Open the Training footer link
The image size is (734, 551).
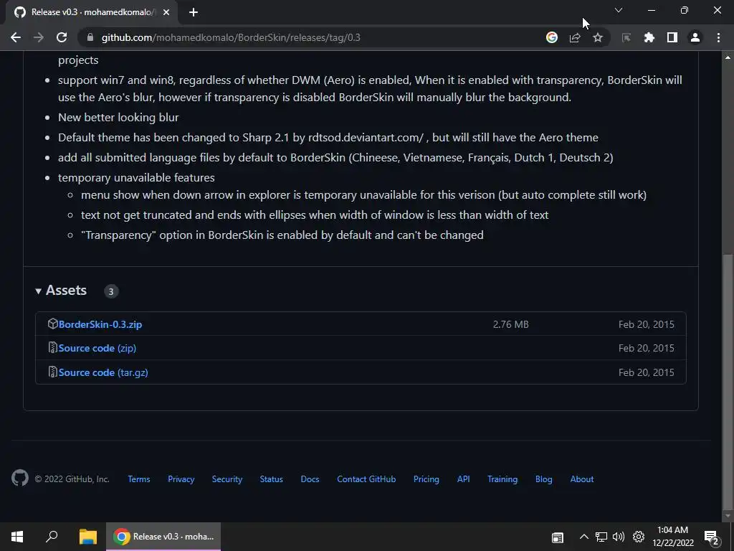click(502, 479)
